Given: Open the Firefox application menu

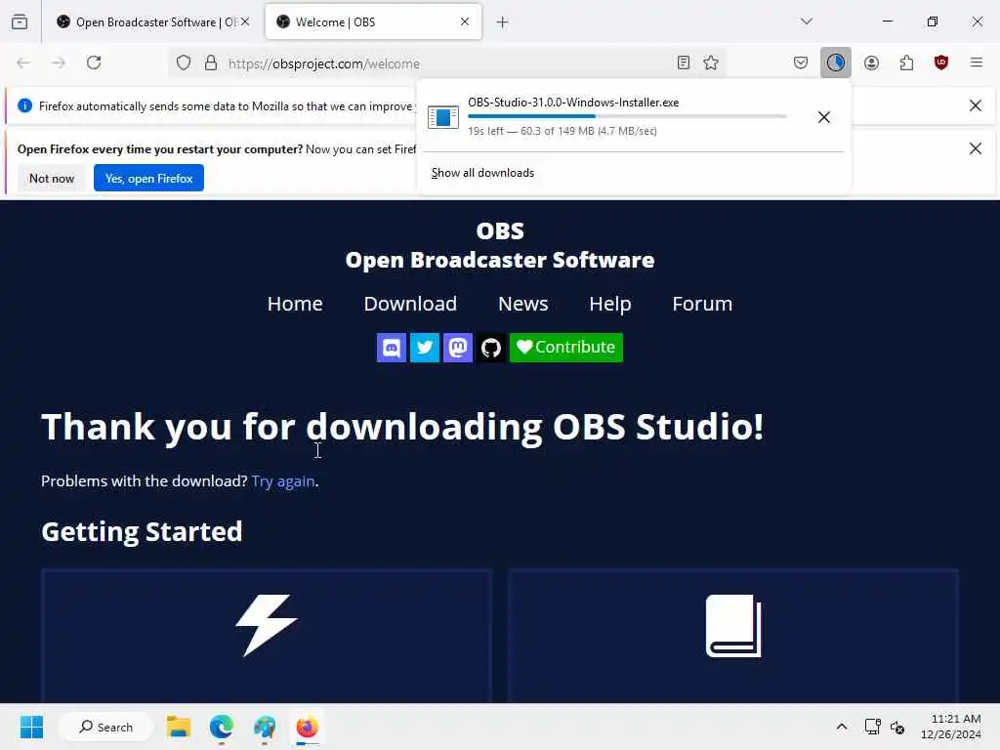Looking at the screenshot, I should pyautogui.click(x=977, y=62).
